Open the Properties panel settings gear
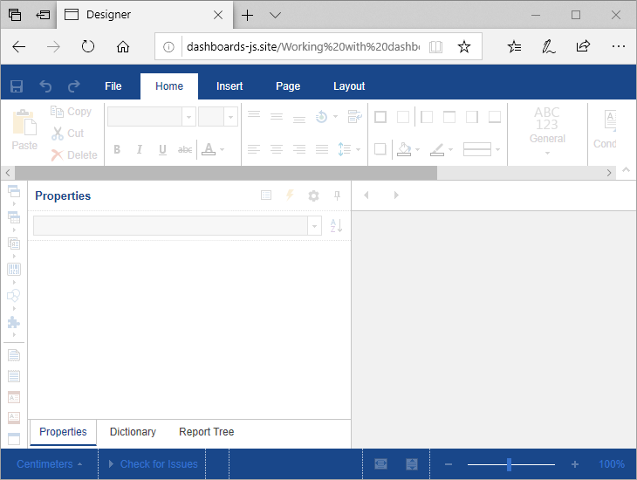 [314, 196]
